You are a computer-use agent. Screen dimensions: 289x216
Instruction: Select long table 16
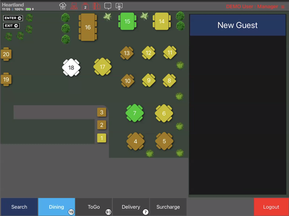[x=88, y=27]
